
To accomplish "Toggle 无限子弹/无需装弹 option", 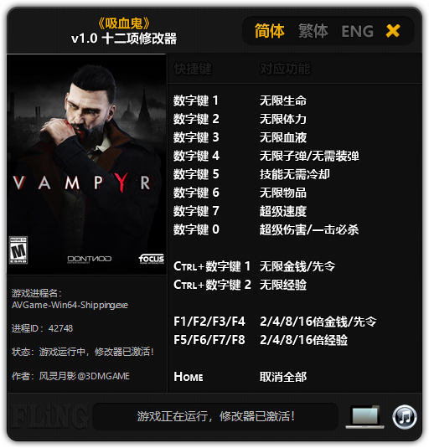I will pyautogui.click(x=309, y=156).
